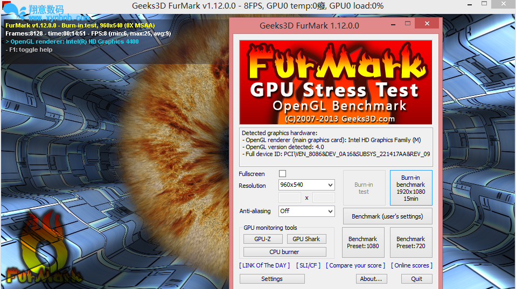
Task: Click the Full device ID text line
Action: (x=336, y=154)
